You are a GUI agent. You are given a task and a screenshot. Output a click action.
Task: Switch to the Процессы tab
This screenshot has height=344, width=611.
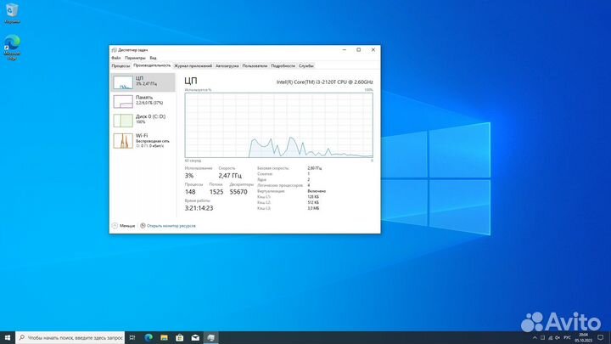point(121,66)
